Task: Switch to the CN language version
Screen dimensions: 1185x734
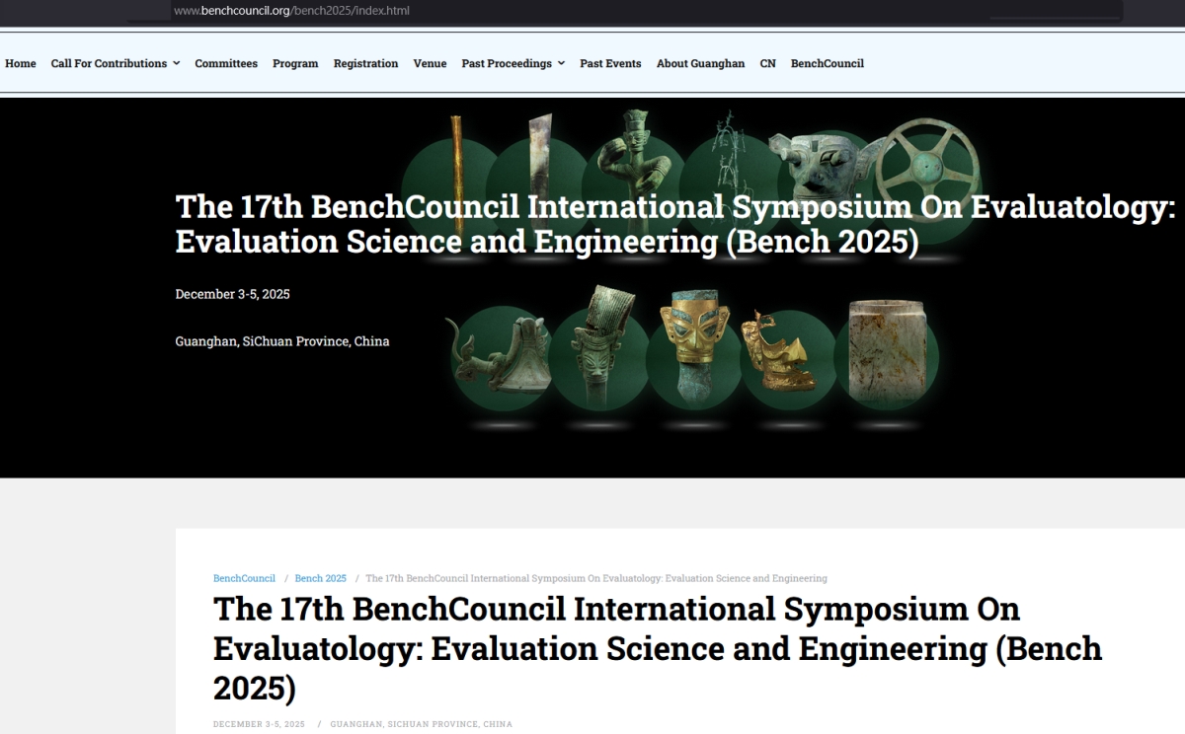Action: click(767, 63)
